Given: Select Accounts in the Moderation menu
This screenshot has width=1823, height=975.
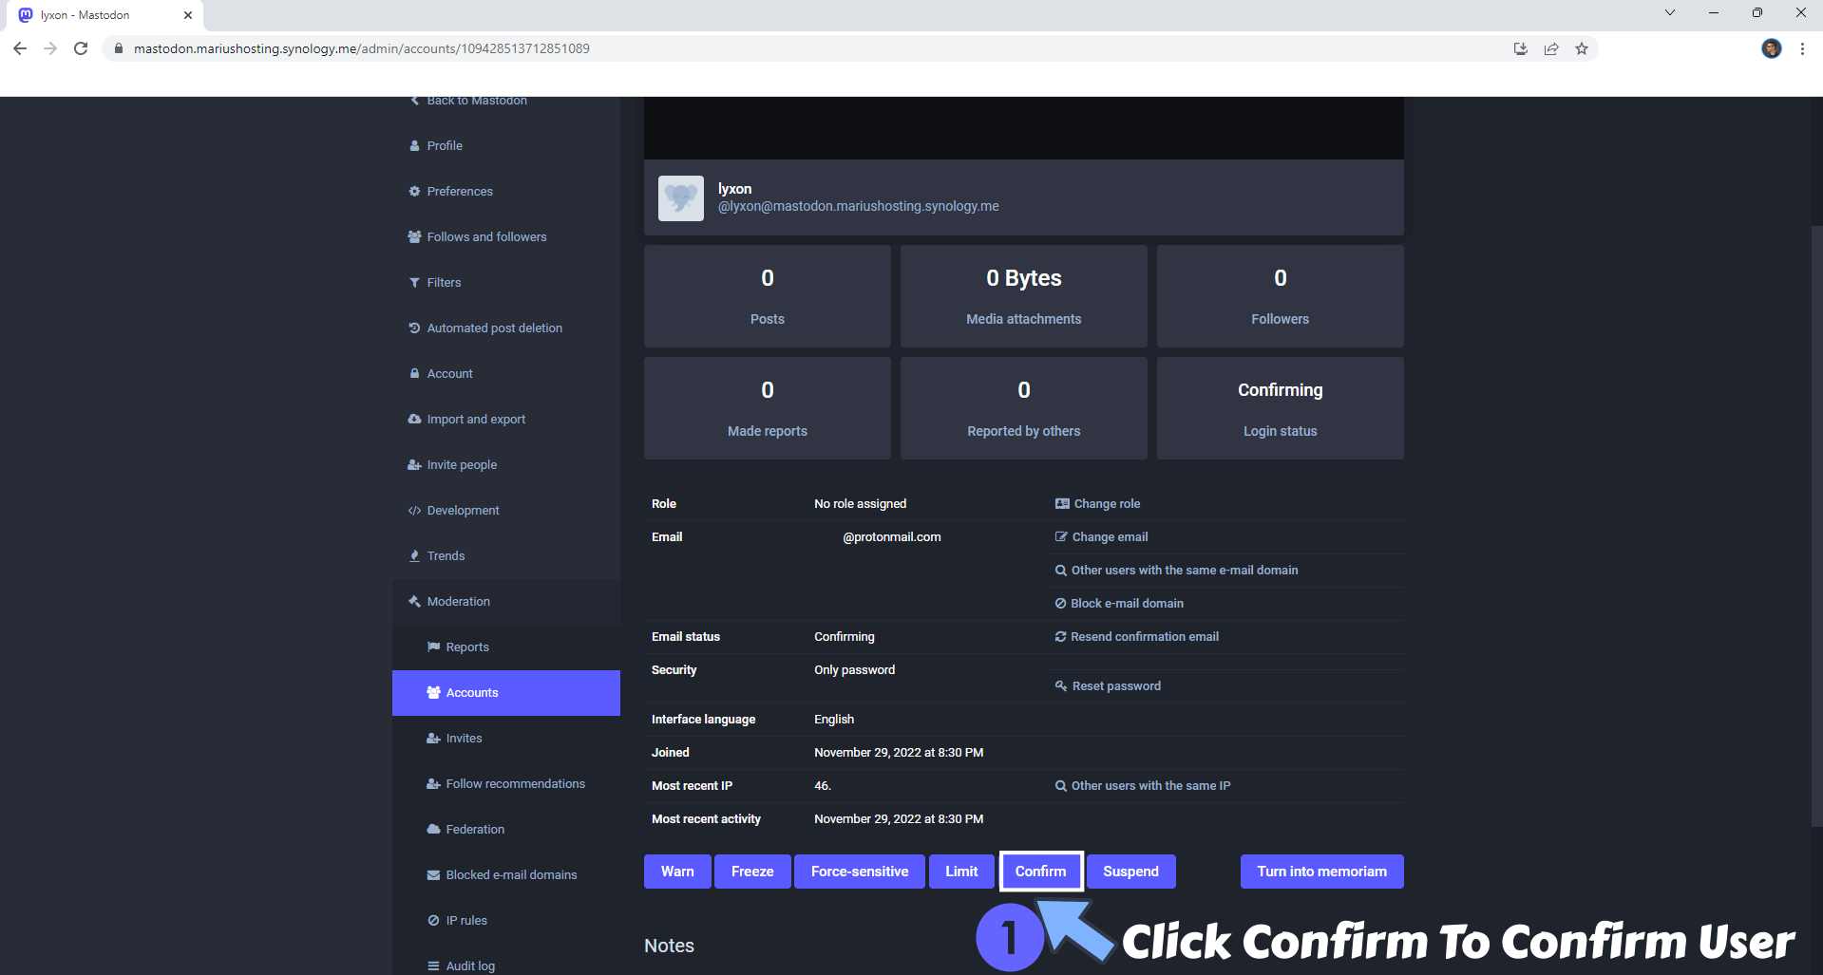Looking at the screenshot, I should pyautogui.click(x=506, y=693).
